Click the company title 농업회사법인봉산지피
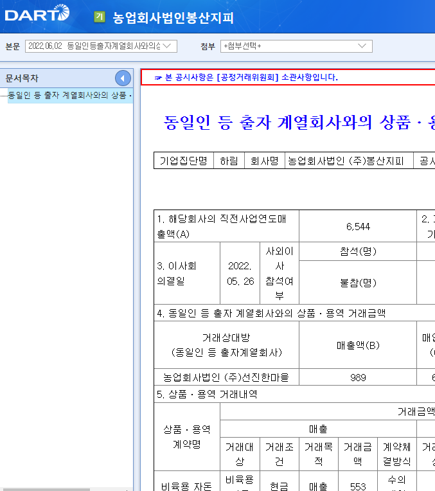435x491 pixels. coord(173,17)
